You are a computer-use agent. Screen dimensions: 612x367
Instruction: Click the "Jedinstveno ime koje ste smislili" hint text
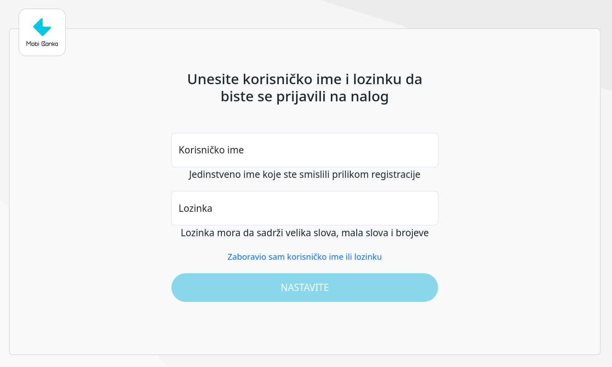pos(305,175)
